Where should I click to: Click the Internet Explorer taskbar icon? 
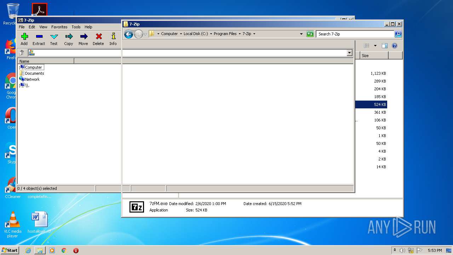[28, 250]
